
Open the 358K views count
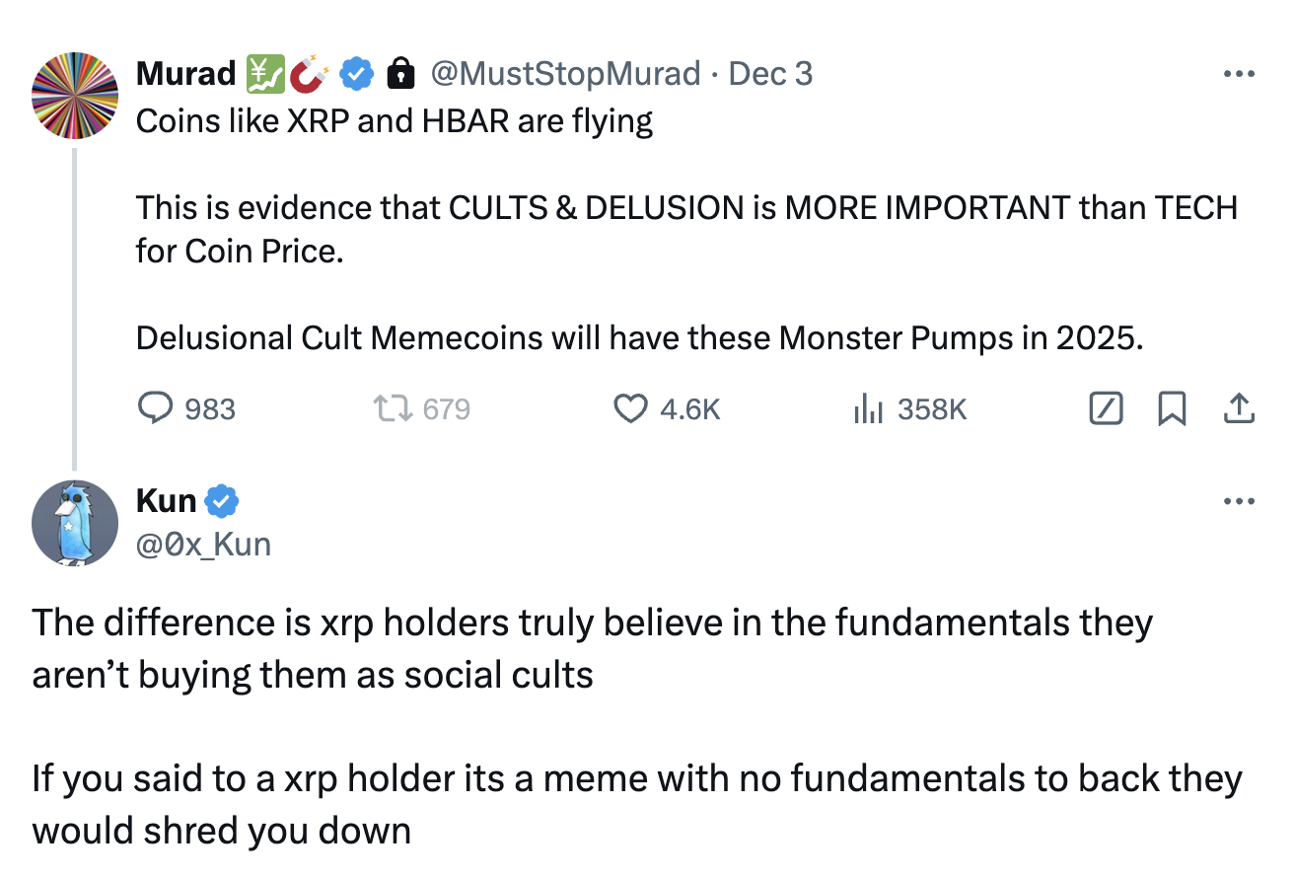[933, 408]
